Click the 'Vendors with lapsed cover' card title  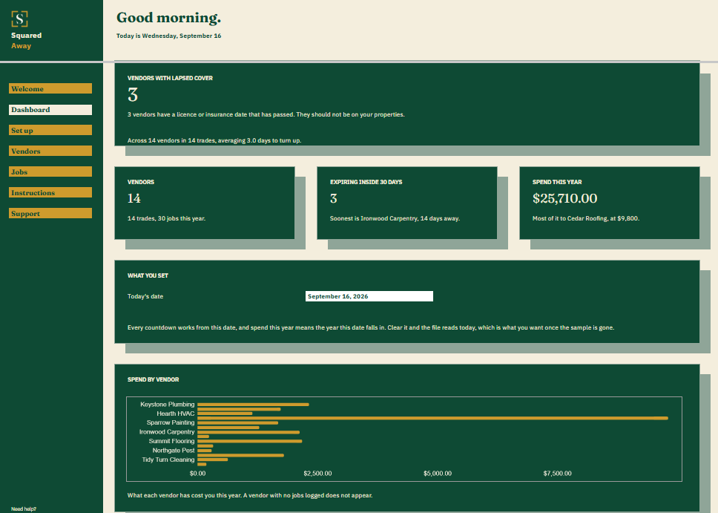click(170, 79)
